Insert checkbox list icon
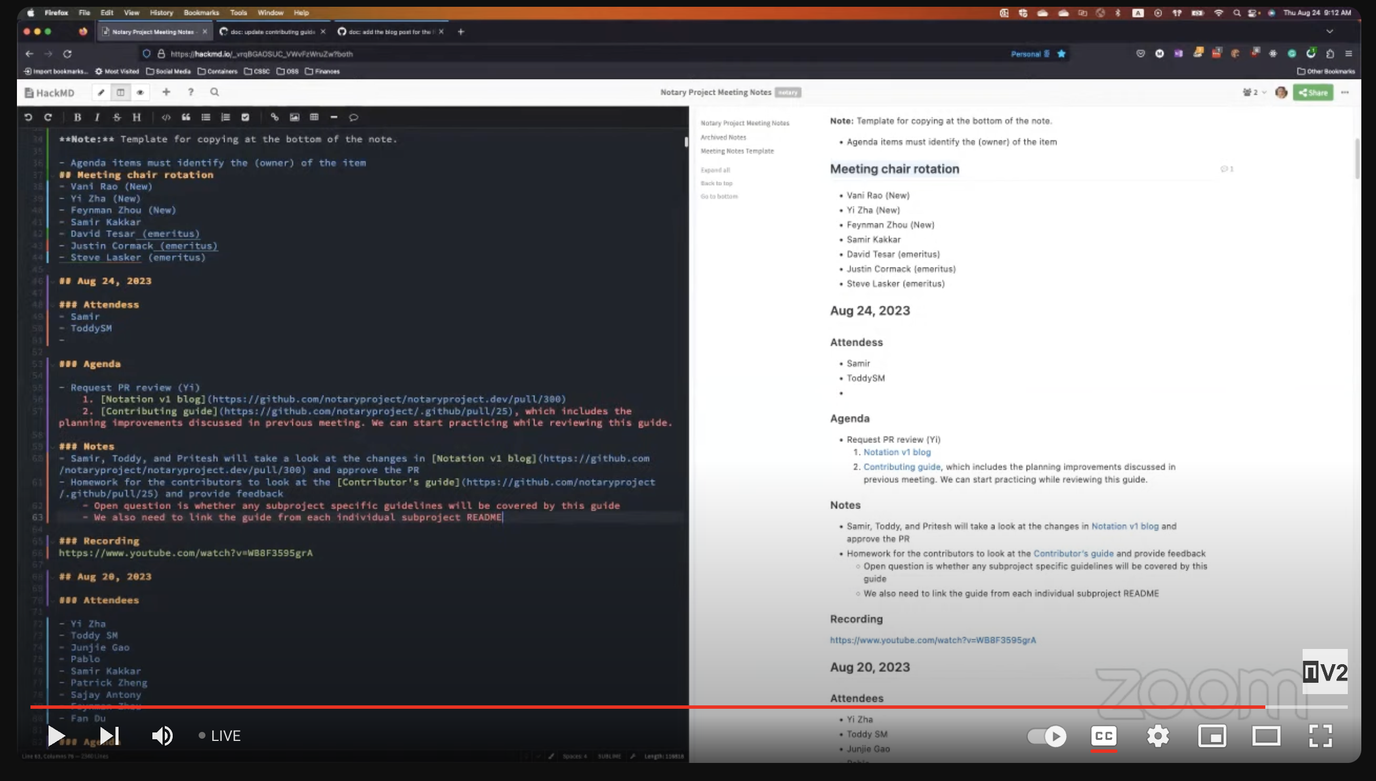The width and height of the screenshot is (1376, 781). pyautogui.click(x=245, y=117)
